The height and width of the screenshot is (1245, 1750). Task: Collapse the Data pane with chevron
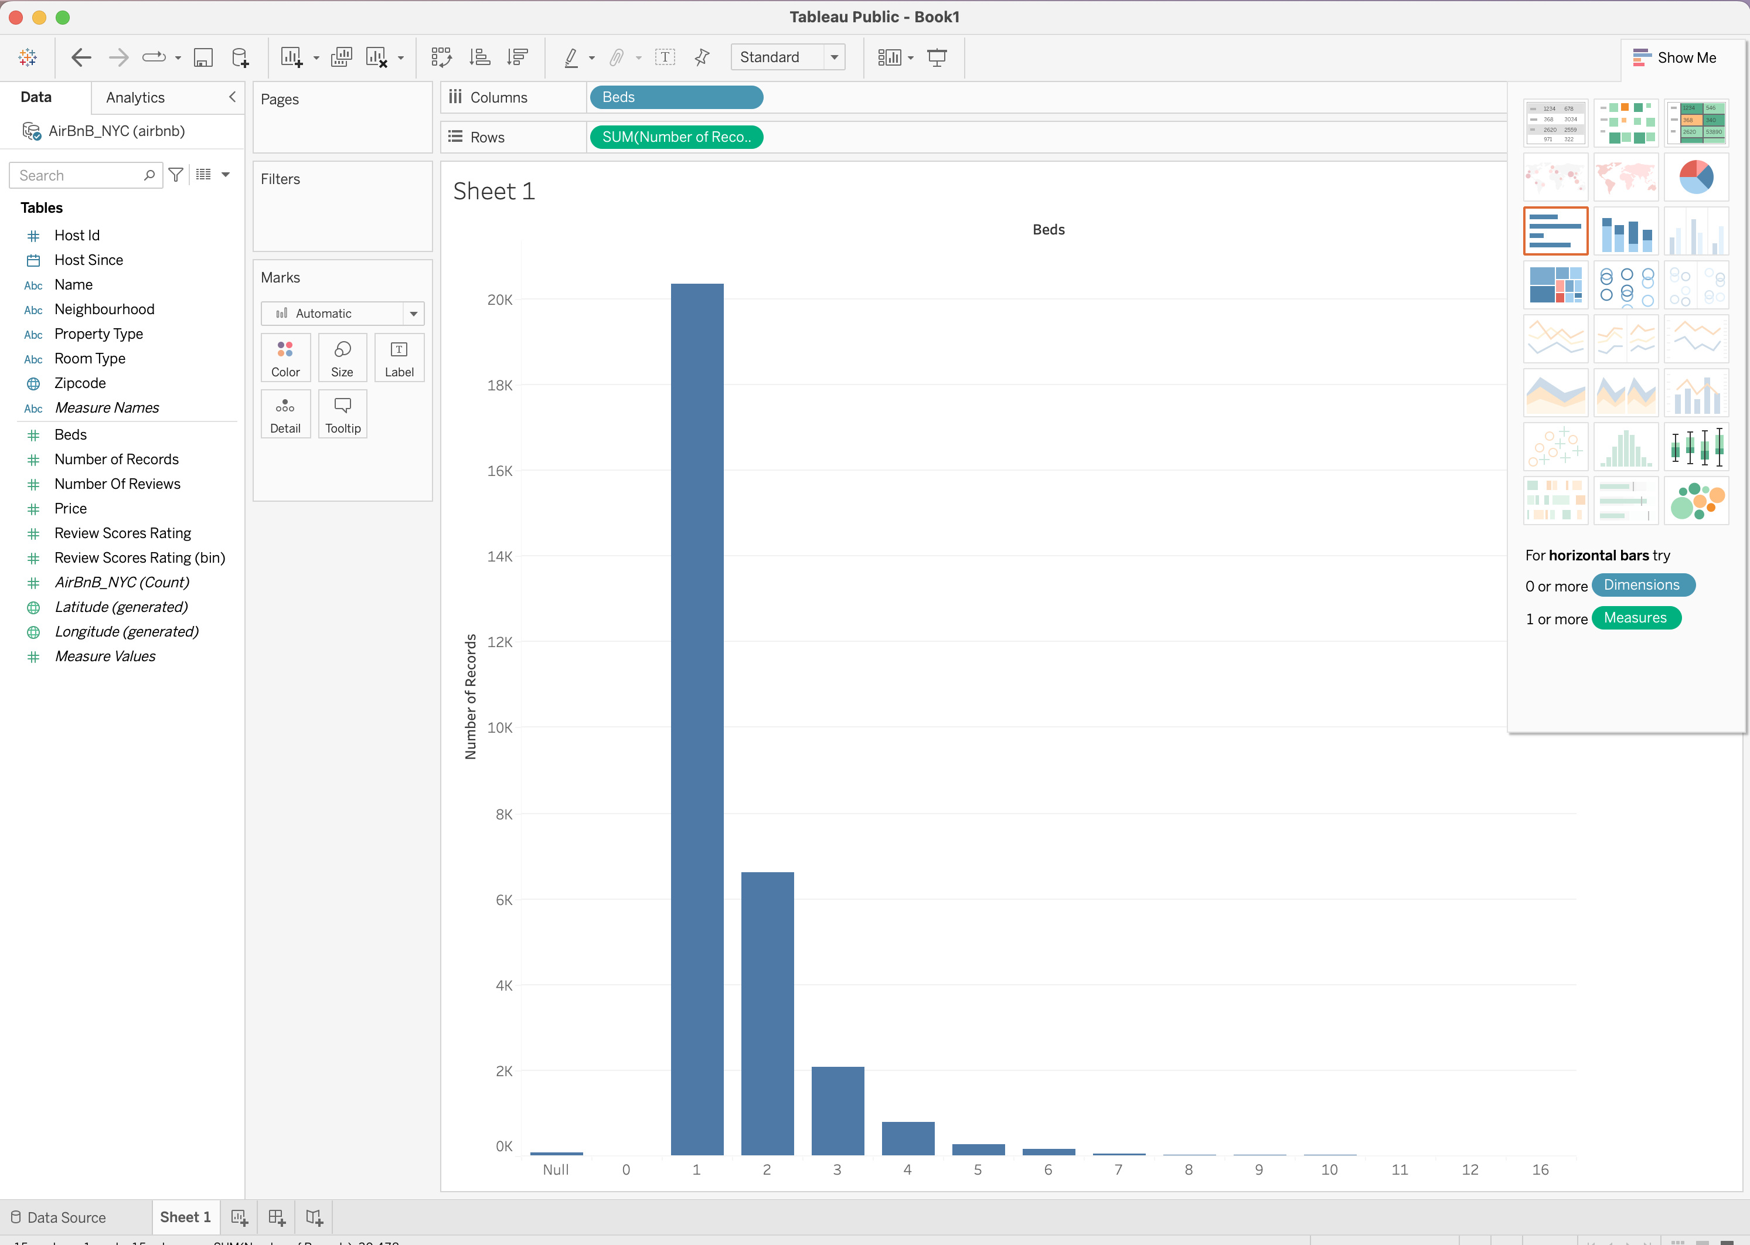pos(232,97)
